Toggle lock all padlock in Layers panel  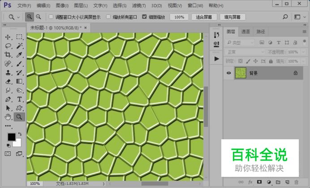[271, 61]
